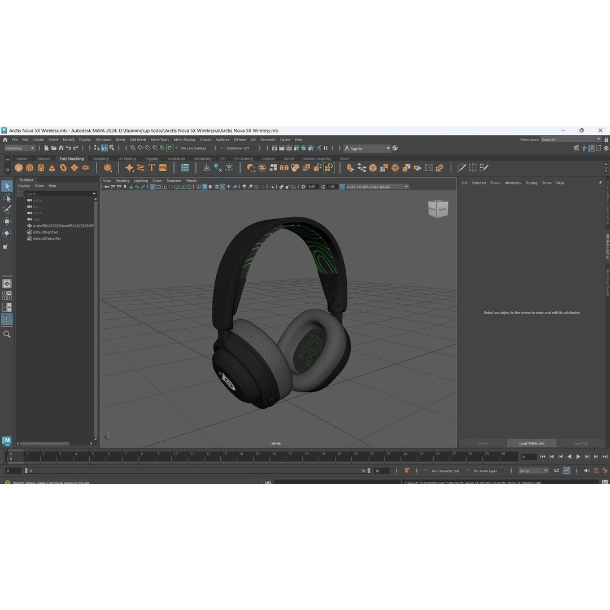Create a polygon cone from shelf
The height and width of the screenshot is (610, 610).
[52, 168]
